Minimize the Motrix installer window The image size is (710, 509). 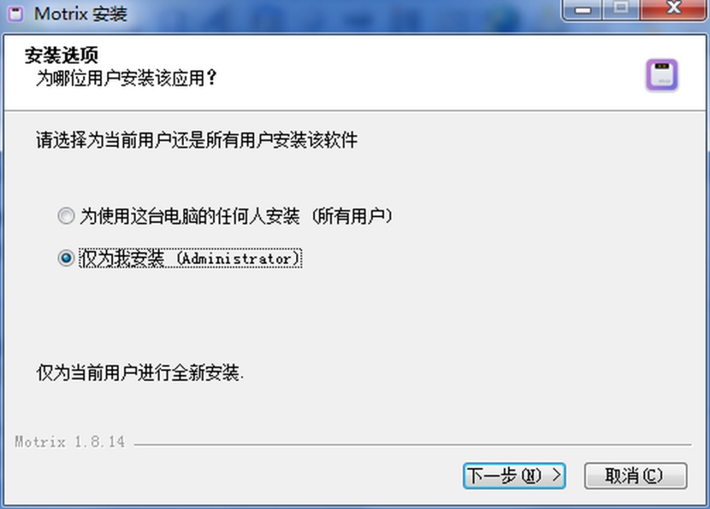(x=582, y=9)
